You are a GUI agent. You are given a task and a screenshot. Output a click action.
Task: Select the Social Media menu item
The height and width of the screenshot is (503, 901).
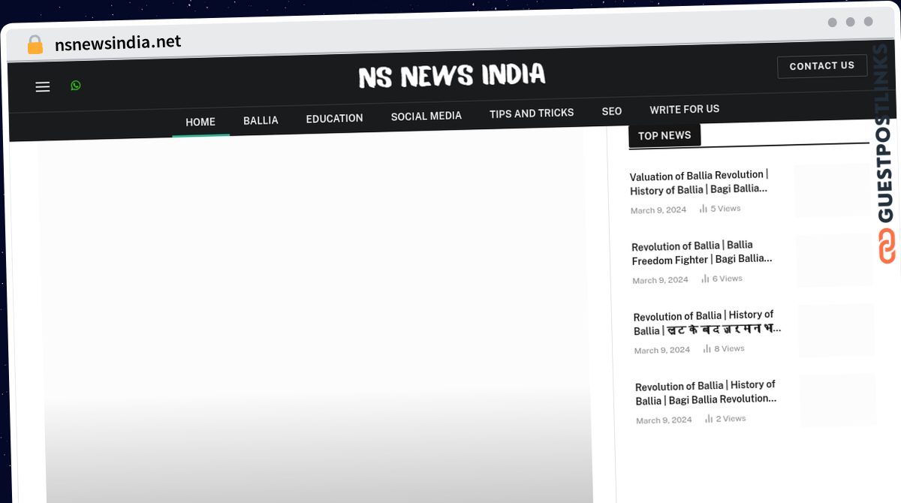[426, 116]
